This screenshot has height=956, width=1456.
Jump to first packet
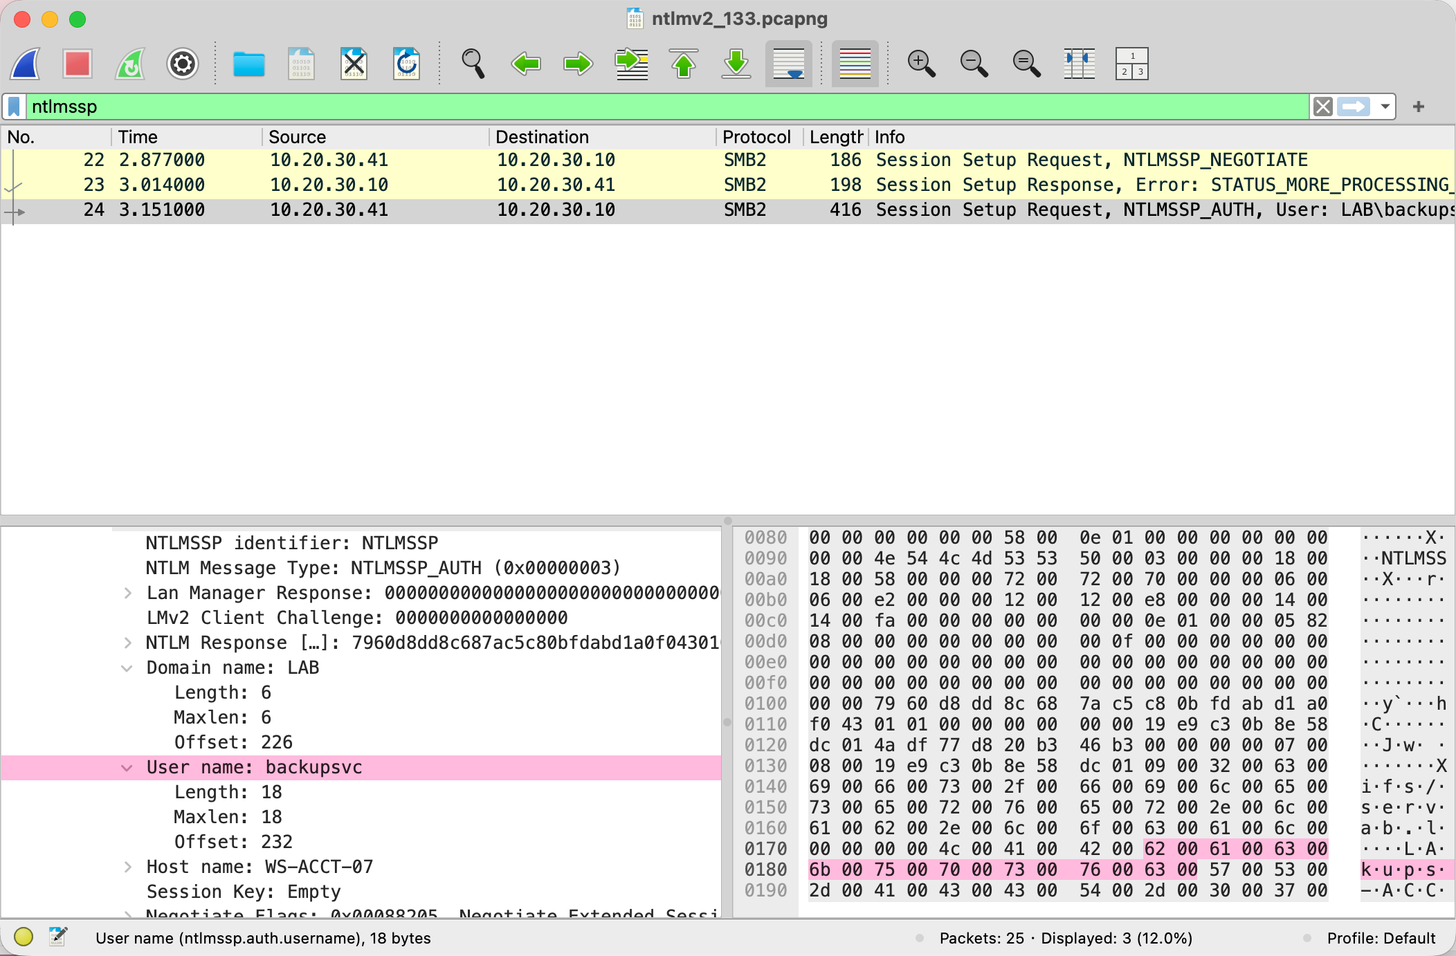[684, 64]
